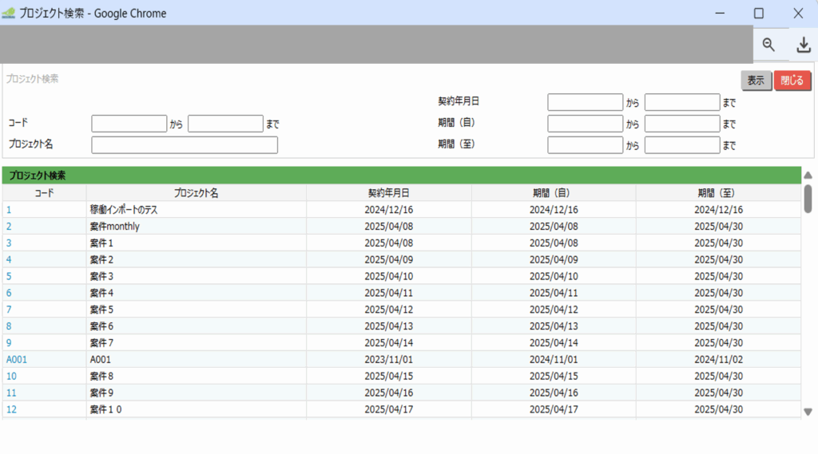818x454 pixels.
Task: Open project code link 12
Action: point(11,410)
